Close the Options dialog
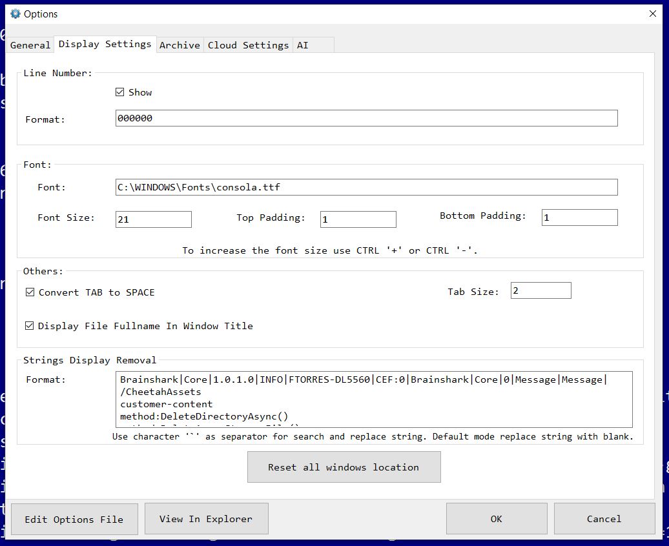Screen dimensions: 669x546 click(652, 14)
